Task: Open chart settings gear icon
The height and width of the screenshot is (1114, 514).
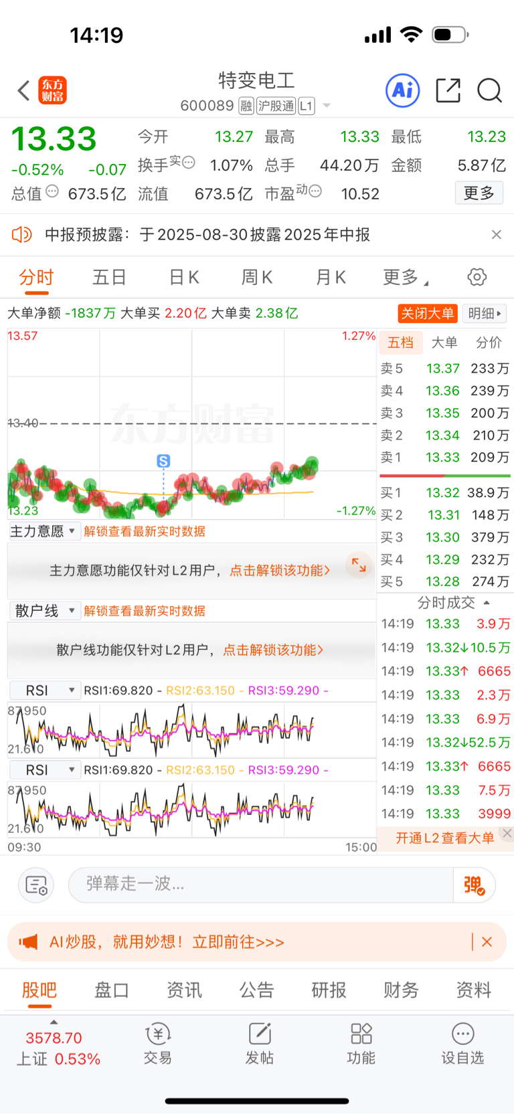Action: pos(477,277)
